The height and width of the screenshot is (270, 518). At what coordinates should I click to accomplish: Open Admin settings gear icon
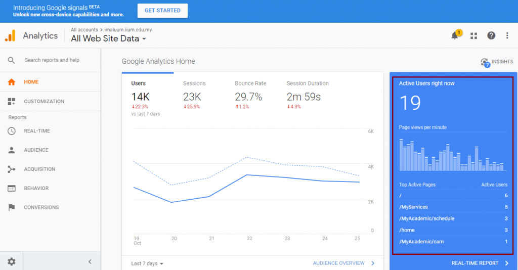pyautogui.click(x=12, y=262)
